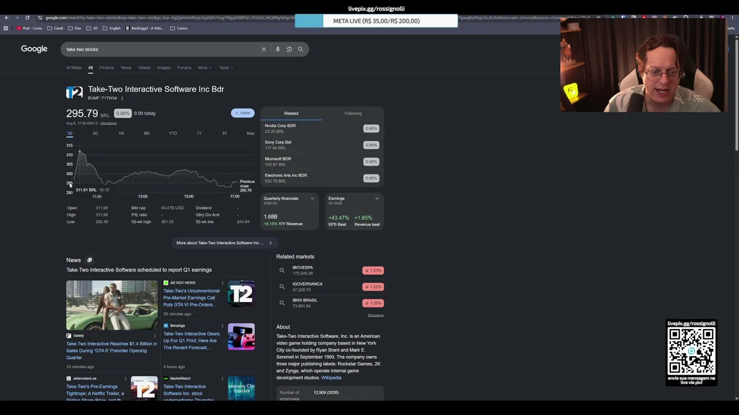
Task: Switch to AI Mode tab
Action: coord(74,67)
